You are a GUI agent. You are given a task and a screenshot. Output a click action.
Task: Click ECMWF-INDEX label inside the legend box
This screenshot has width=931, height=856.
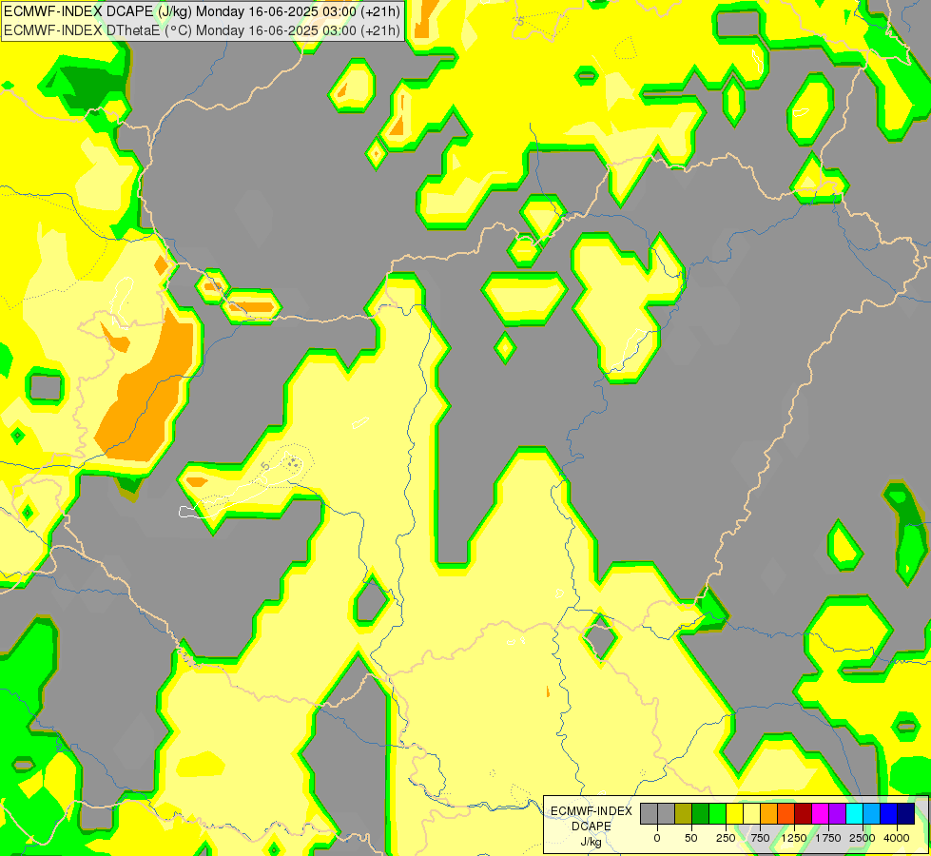click(x=592, y=811)
